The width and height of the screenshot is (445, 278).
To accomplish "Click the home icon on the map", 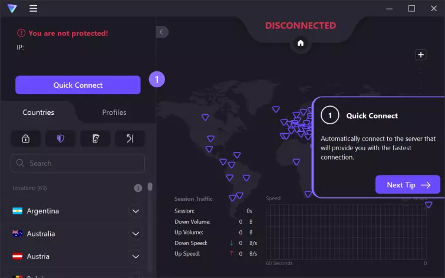I will 301,43.
